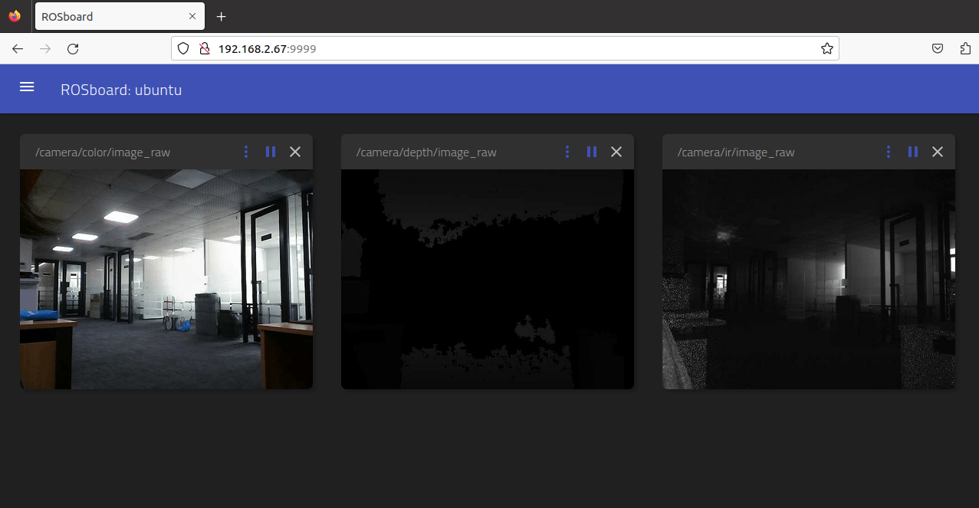Click the /camera/depth/image_raw topic title
The image size is (979, 508).
pyautogui.click(x=426, y=152)
